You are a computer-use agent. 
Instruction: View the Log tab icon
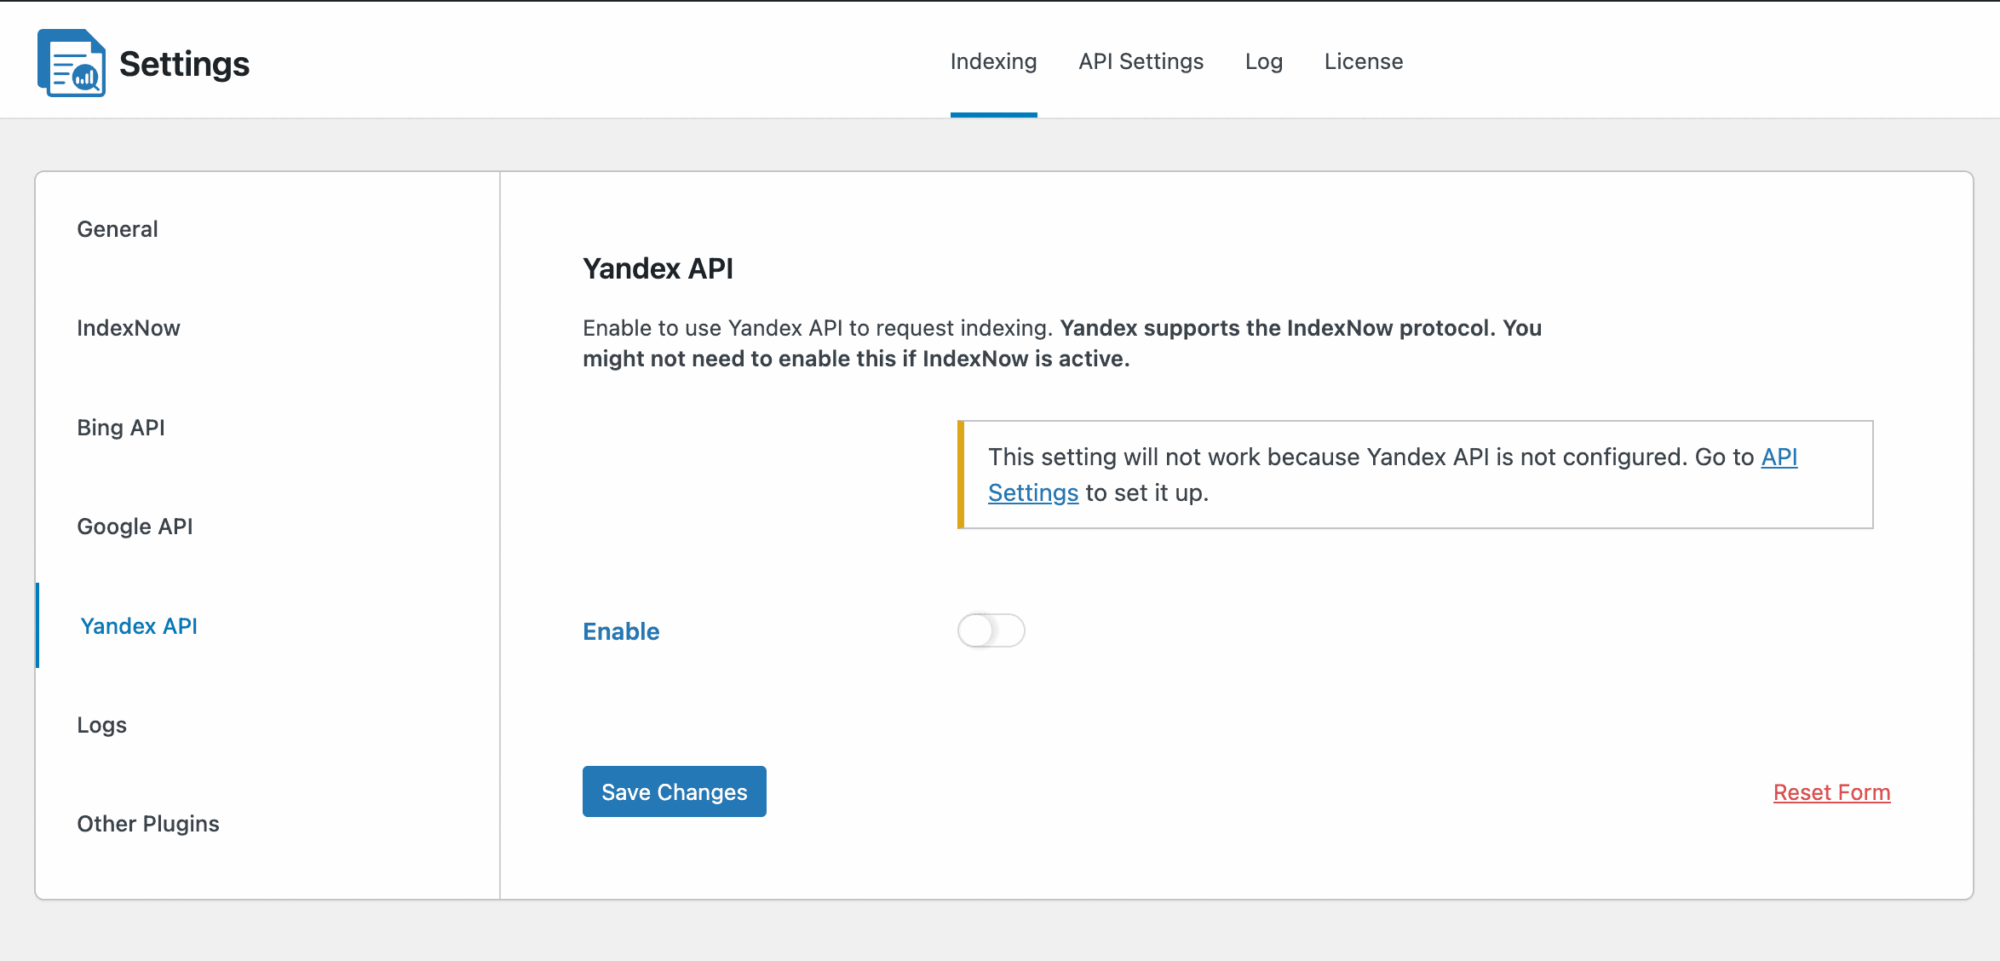tap(1262, 60)
